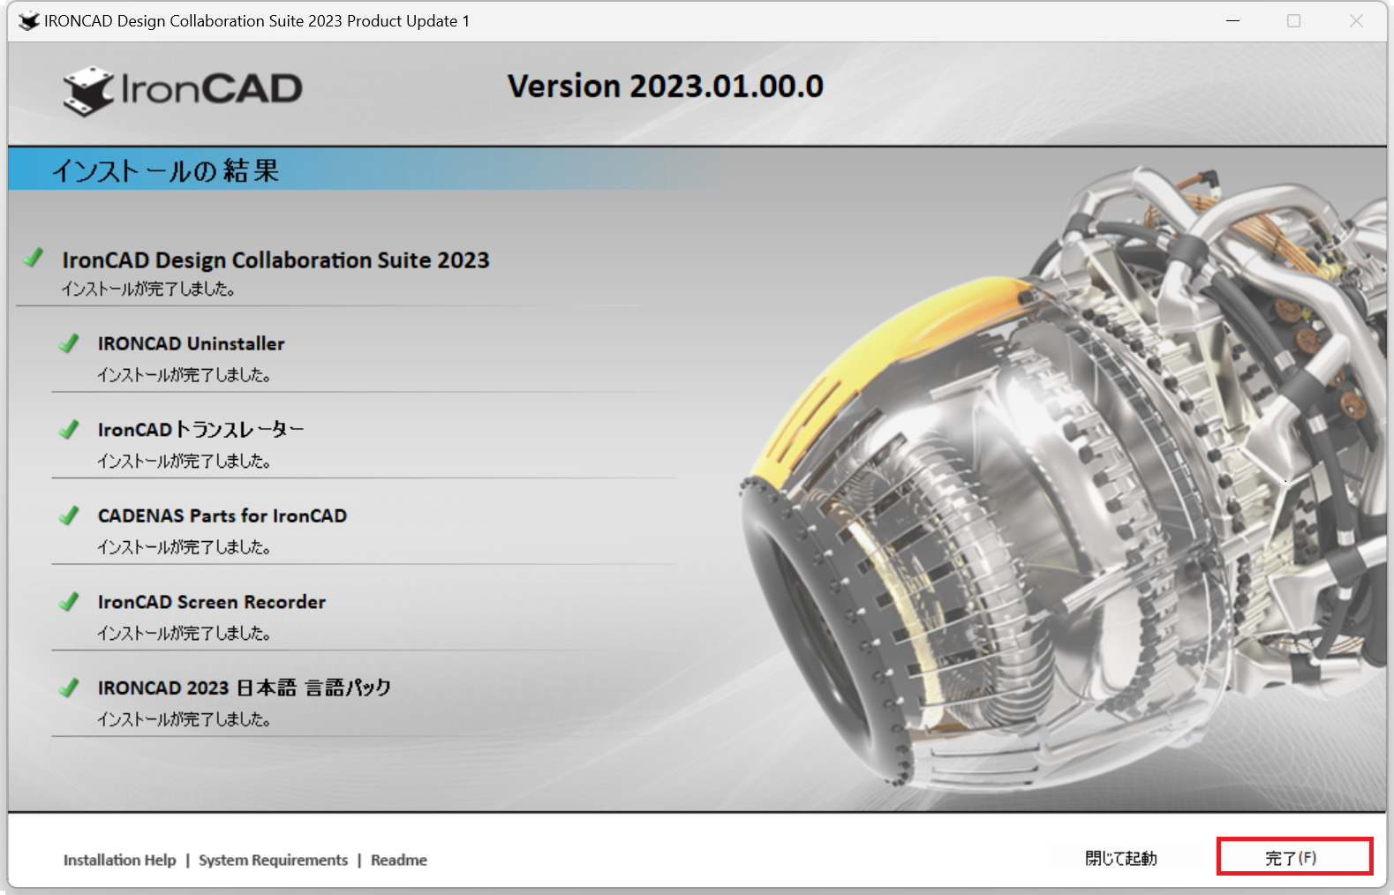Click green checkmark beside IronCAD Design Collaboration Suite

click(x=34, y=258)
